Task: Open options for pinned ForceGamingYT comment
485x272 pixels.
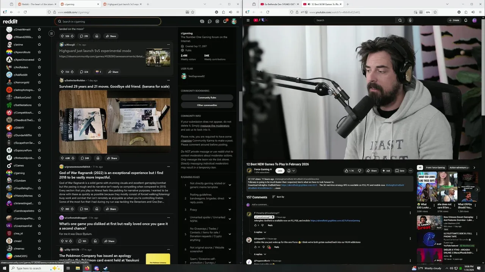Action: [x=410, y=213]
